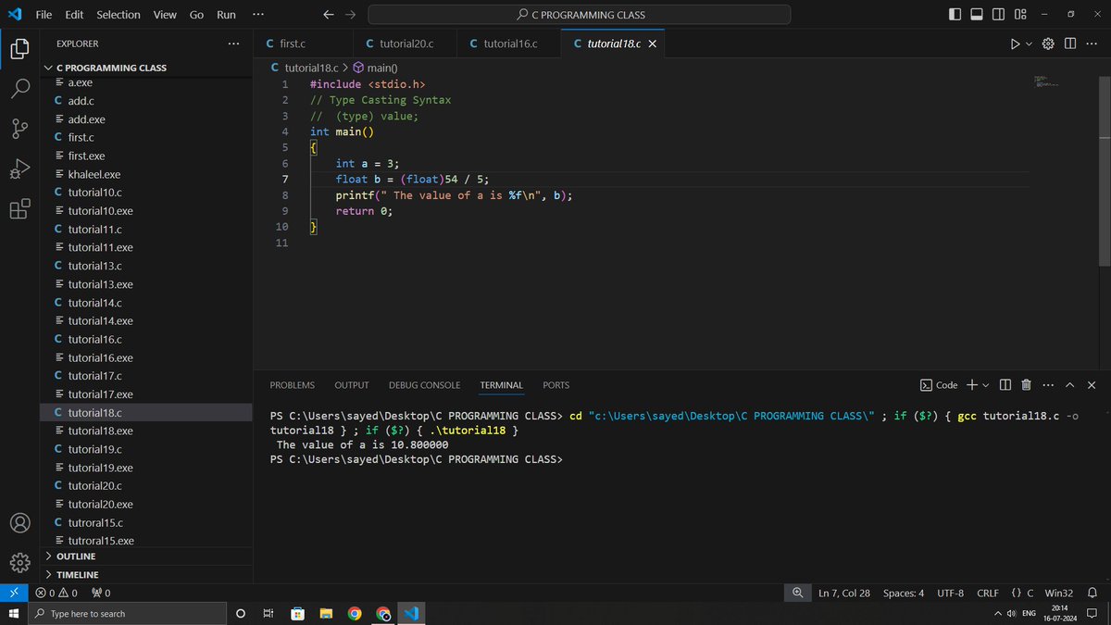Select tutorial19.c in the file tree

pyautogui.click(x=145, y=449)
